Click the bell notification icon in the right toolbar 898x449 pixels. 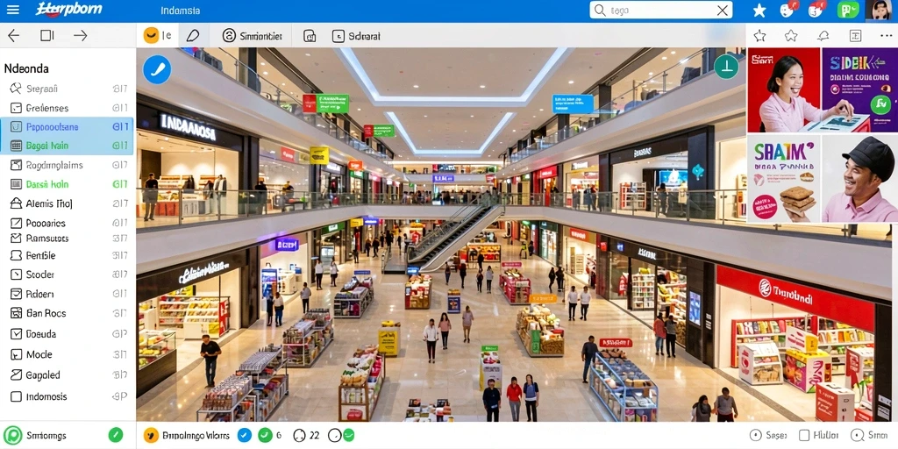823,36
